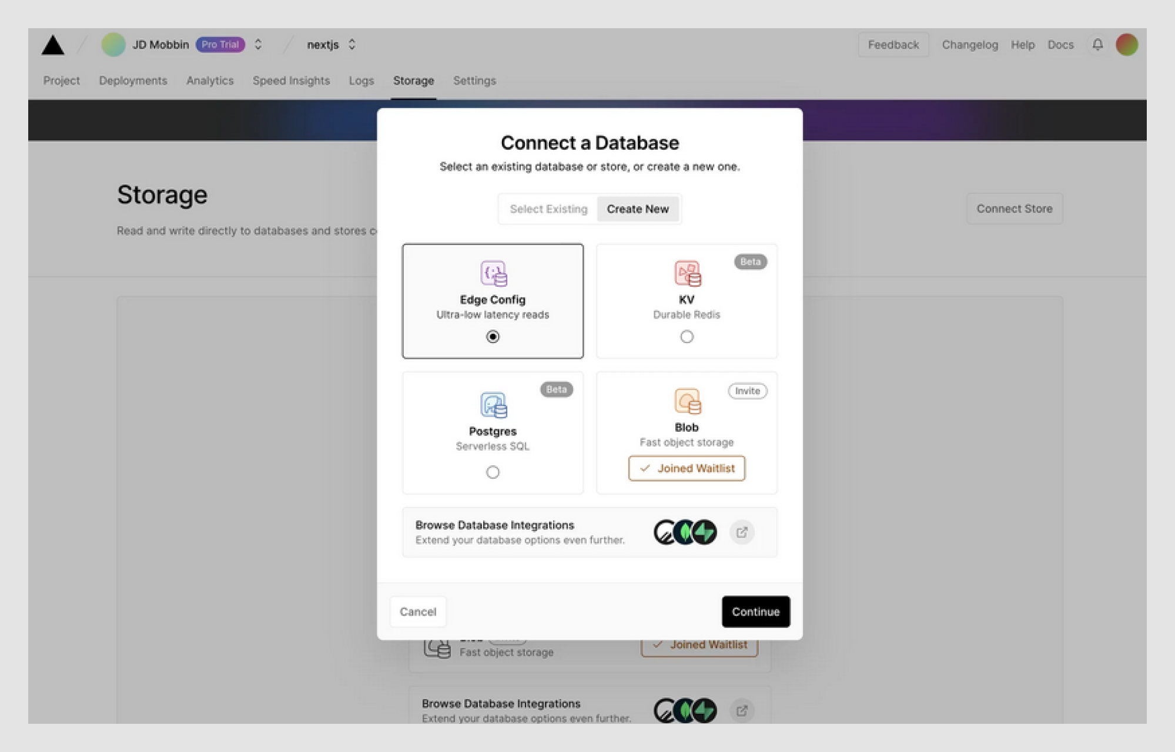
Task: Open the Docs link
Action: (1060, 45)
